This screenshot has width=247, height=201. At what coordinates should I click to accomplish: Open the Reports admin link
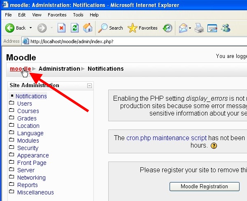28,185
